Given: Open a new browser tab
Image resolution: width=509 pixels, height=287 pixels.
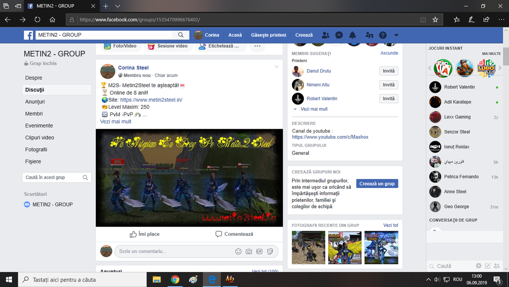Looking at the screenshot, I should coord(106,6).
